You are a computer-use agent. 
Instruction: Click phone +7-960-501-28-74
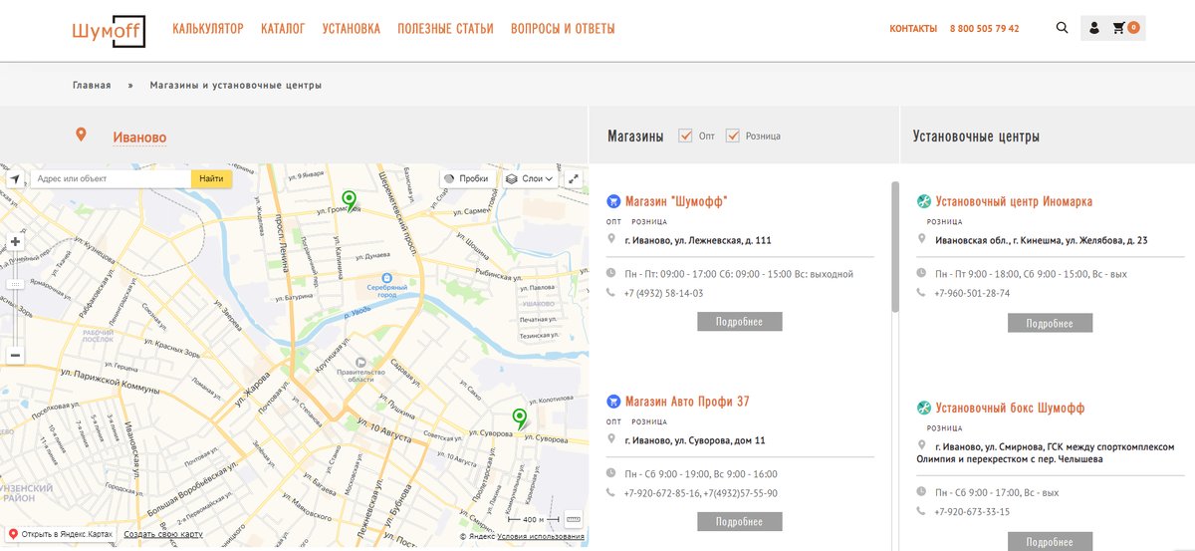click(972, 293)
